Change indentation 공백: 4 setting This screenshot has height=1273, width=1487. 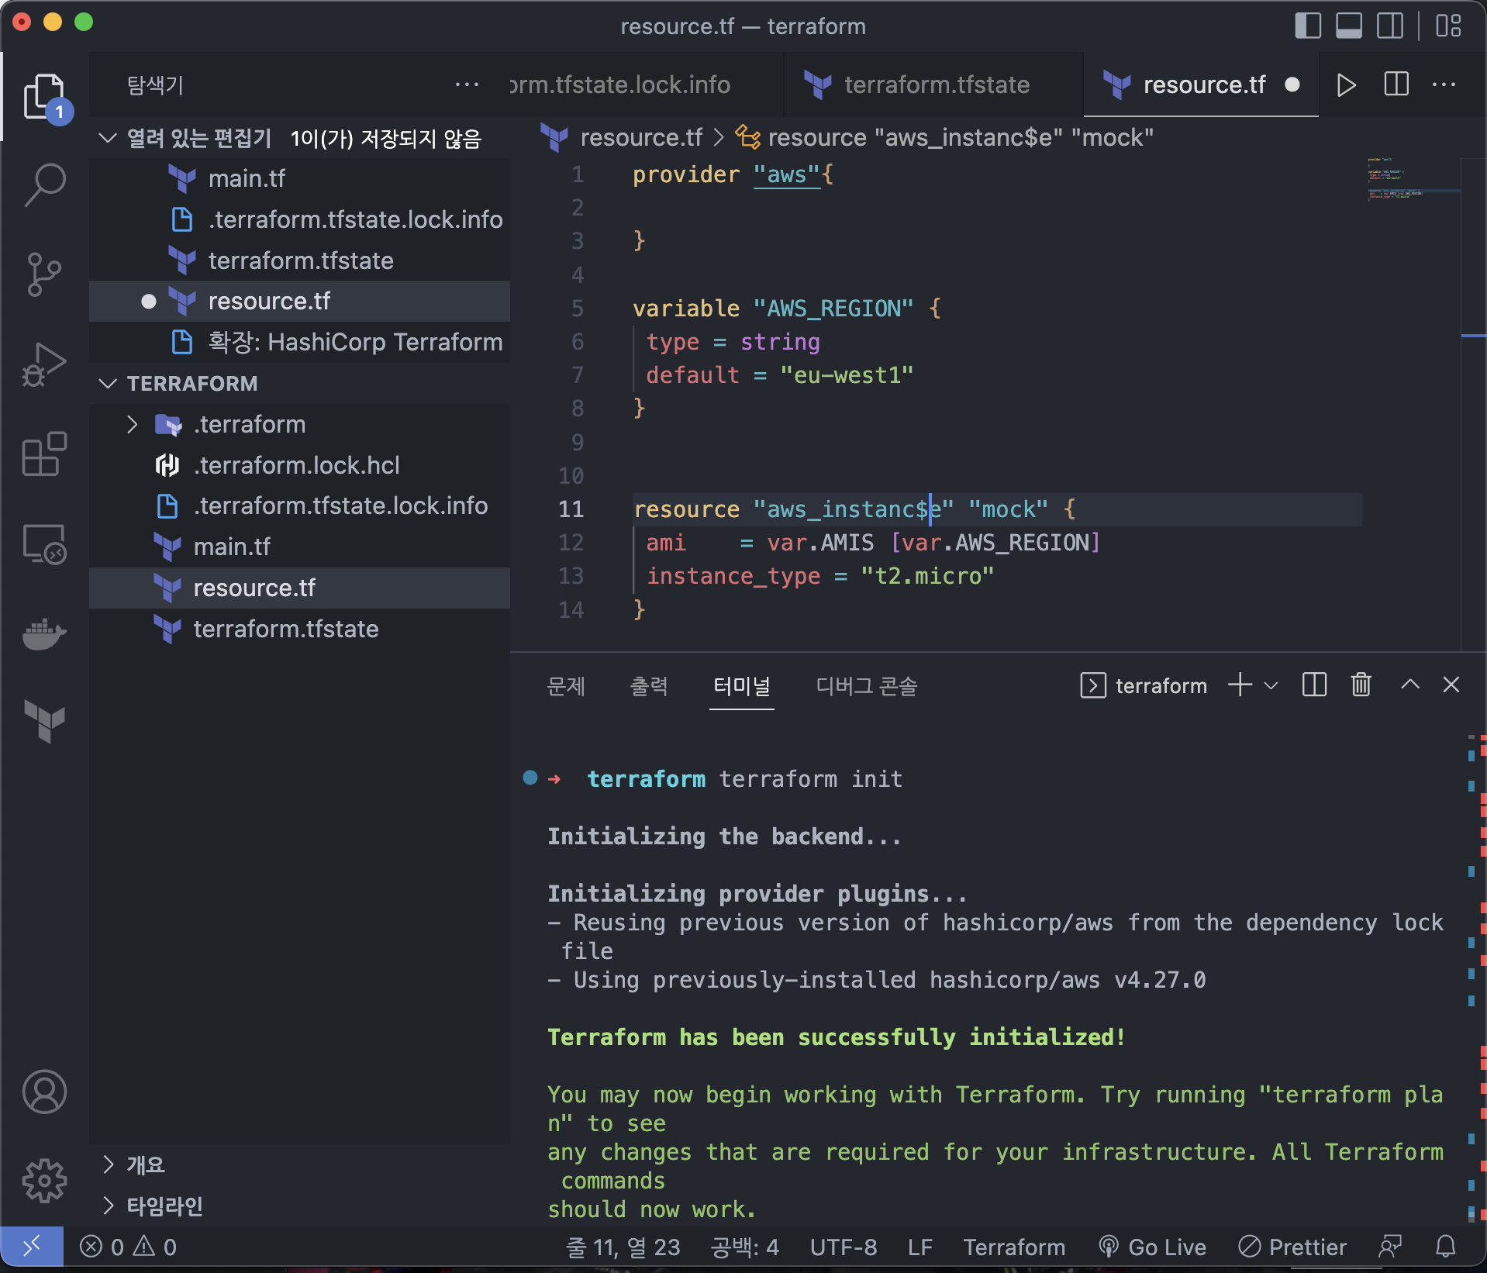coord(744,1247)
